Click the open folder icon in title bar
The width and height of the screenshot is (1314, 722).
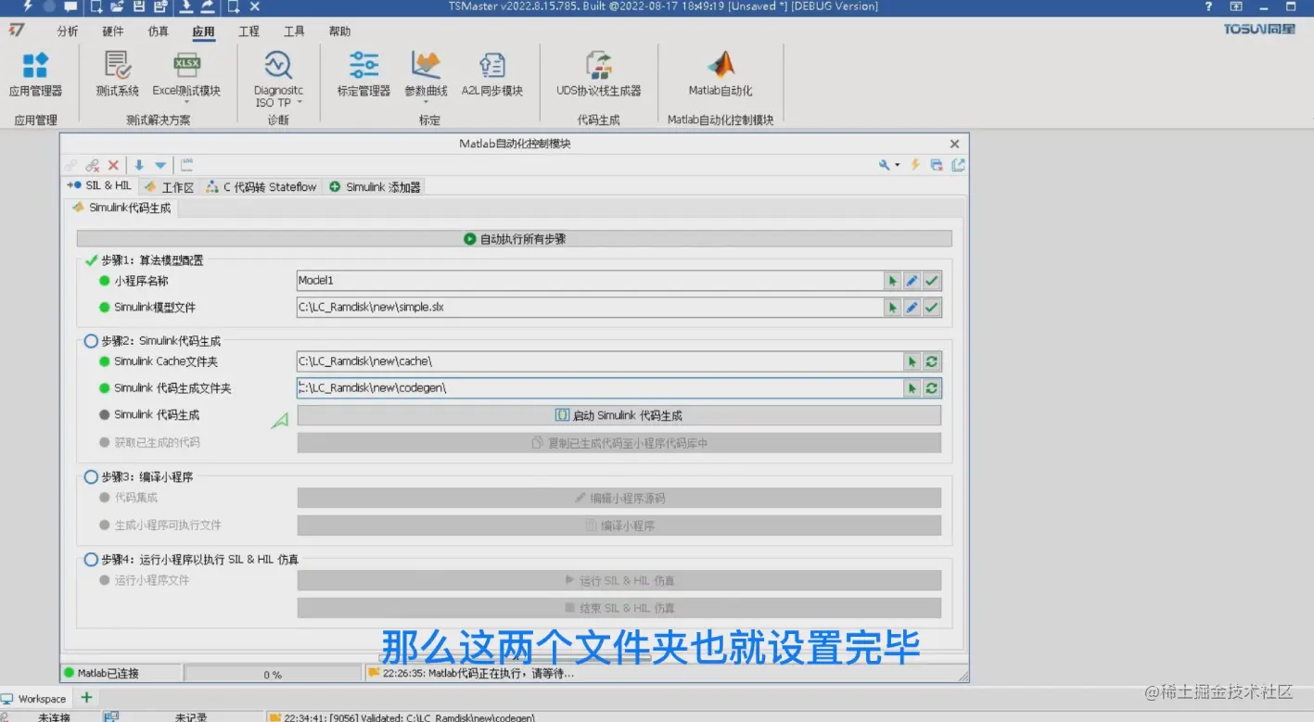(x=117, y=6)
